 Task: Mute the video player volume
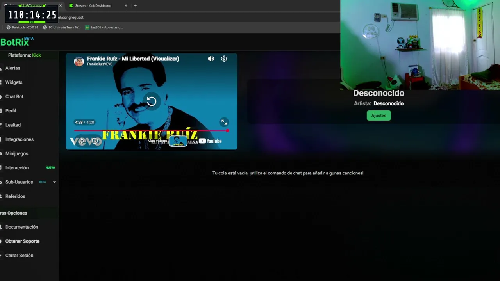click(211, 59)
